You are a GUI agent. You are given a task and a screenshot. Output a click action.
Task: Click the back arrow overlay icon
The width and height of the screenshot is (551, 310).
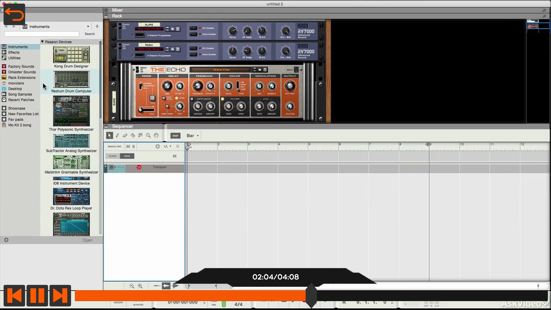tap(14, 14)
